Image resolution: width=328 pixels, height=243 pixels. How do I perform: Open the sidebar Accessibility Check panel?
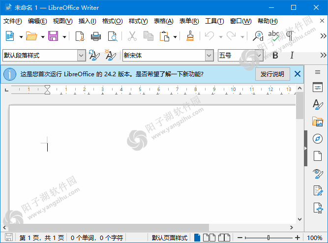(318, 208)
